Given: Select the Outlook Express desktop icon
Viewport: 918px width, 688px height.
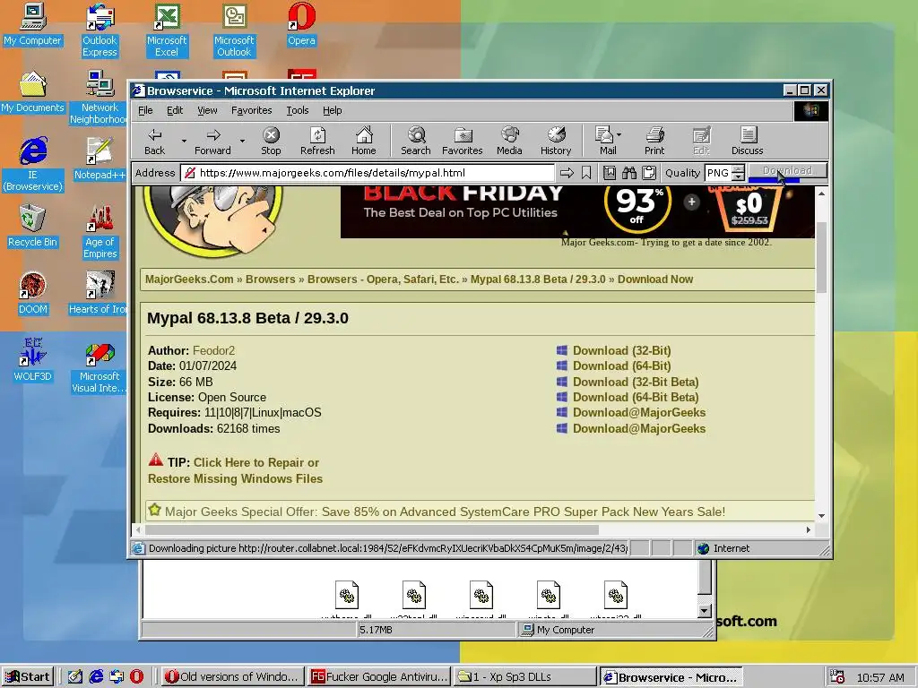Looking at the screenshot, I should pyautogui.click(x=100, y=30).
